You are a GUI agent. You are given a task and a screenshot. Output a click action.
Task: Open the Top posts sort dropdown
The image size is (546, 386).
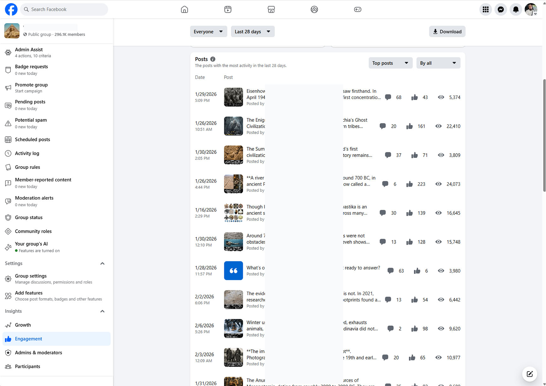tap(390, 63)
